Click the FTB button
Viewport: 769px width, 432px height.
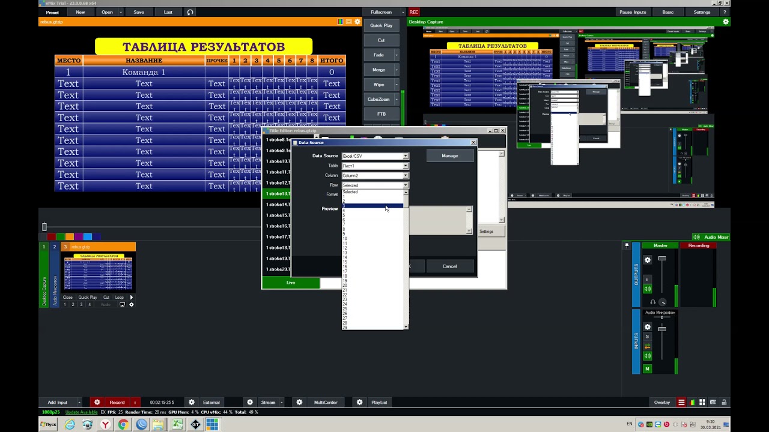pyautogui.click(x=381, y=114)
